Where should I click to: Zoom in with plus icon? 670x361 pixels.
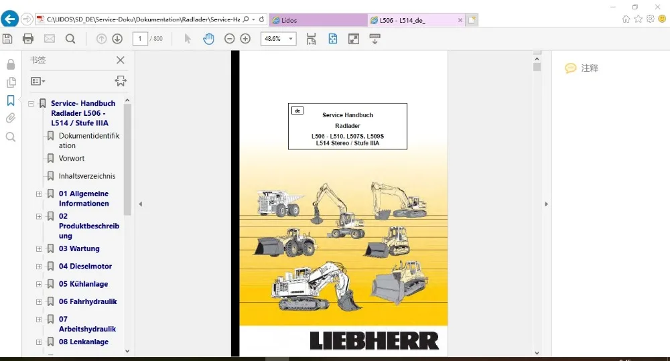(x=245, y=39)
